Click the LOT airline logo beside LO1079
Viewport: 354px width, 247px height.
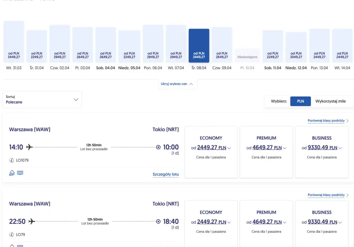(11, 160)
